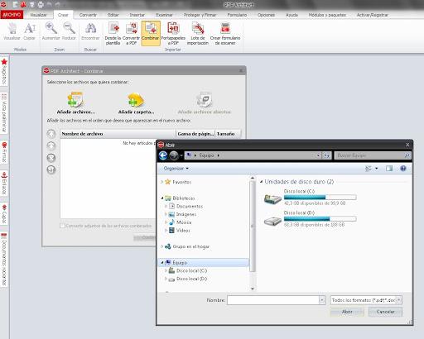Open the Encontrar search tool
424x339 pixels.
tap(90, 31)
